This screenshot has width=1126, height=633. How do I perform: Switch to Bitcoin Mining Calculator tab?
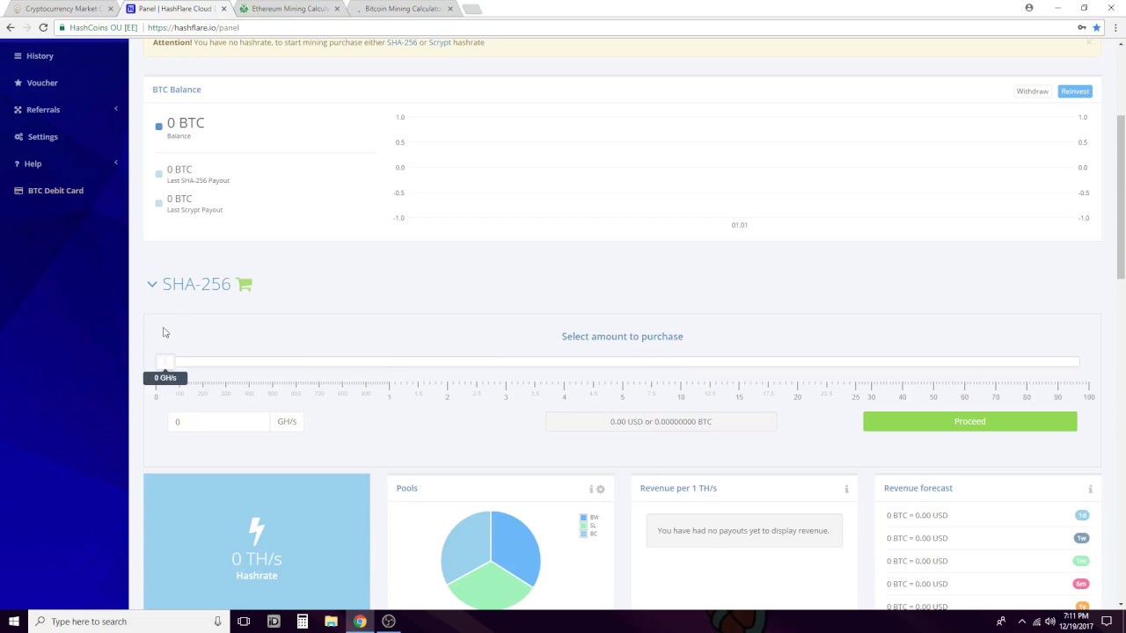coord(403,9)
